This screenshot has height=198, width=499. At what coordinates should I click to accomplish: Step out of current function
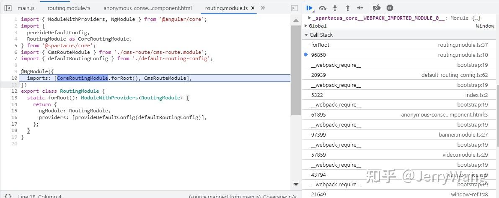347,8
